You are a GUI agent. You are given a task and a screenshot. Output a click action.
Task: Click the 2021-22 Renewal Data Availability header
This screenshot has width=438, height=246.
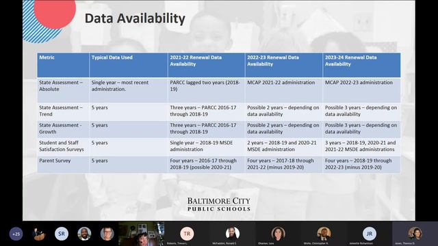tap(207, 65)
